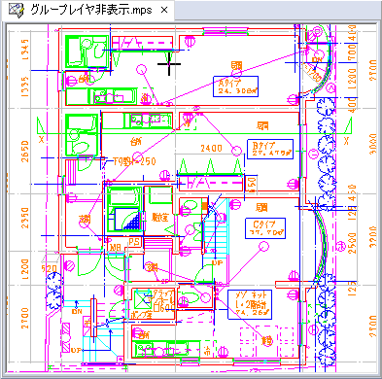Click the 3000 vertical dimension text

point(373,144)
